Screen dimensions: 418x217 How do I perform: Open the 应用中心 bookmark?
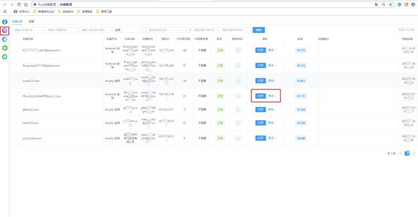pos(22,12)
